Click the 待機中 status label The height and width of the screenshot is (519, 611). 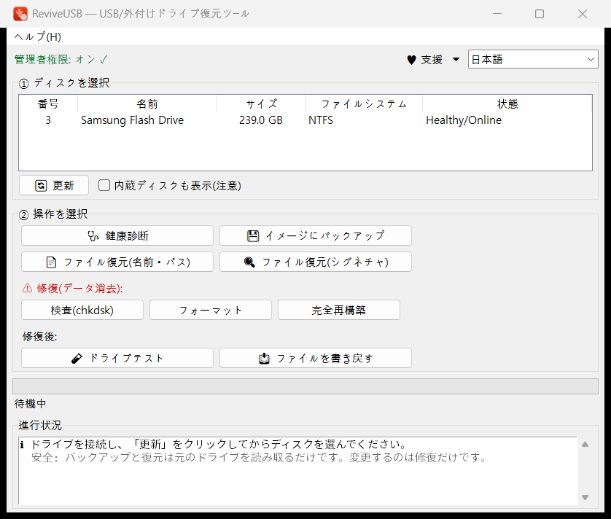(30, 404)
